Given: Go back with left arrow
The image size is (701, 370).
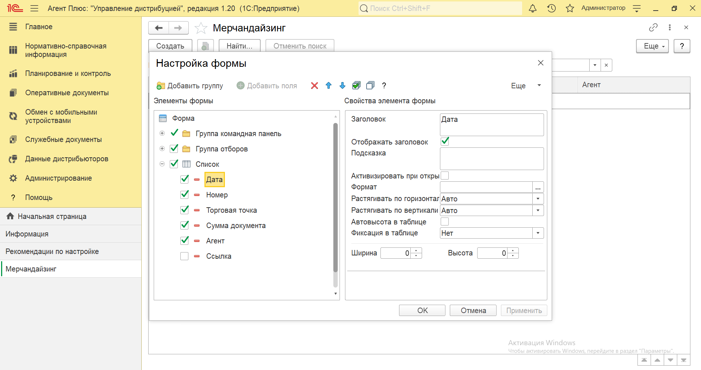Looking at the screenshot, I should coord(159,28).
